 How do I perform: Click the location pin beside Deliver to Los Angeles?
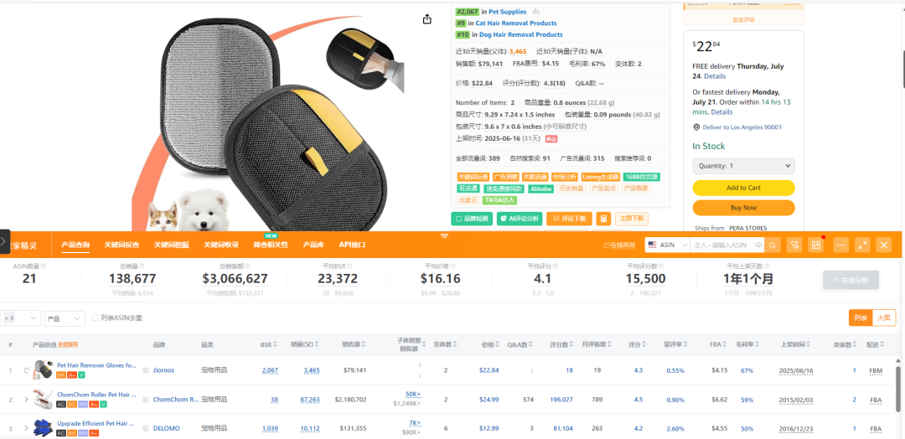tap(697, 127)
